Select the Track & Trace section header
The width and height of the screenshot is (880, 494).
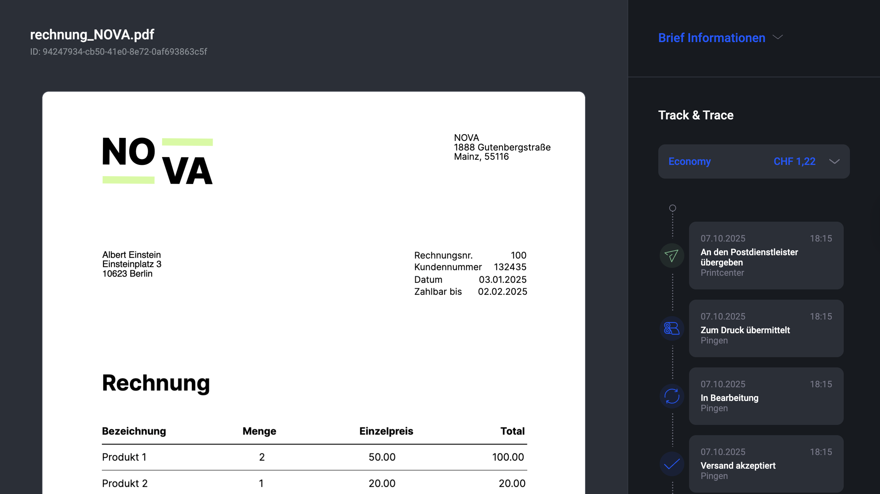[x=696, y=115]
